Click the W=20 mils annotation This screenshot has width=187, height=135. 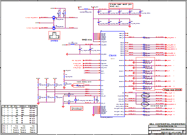click(87, 40)
